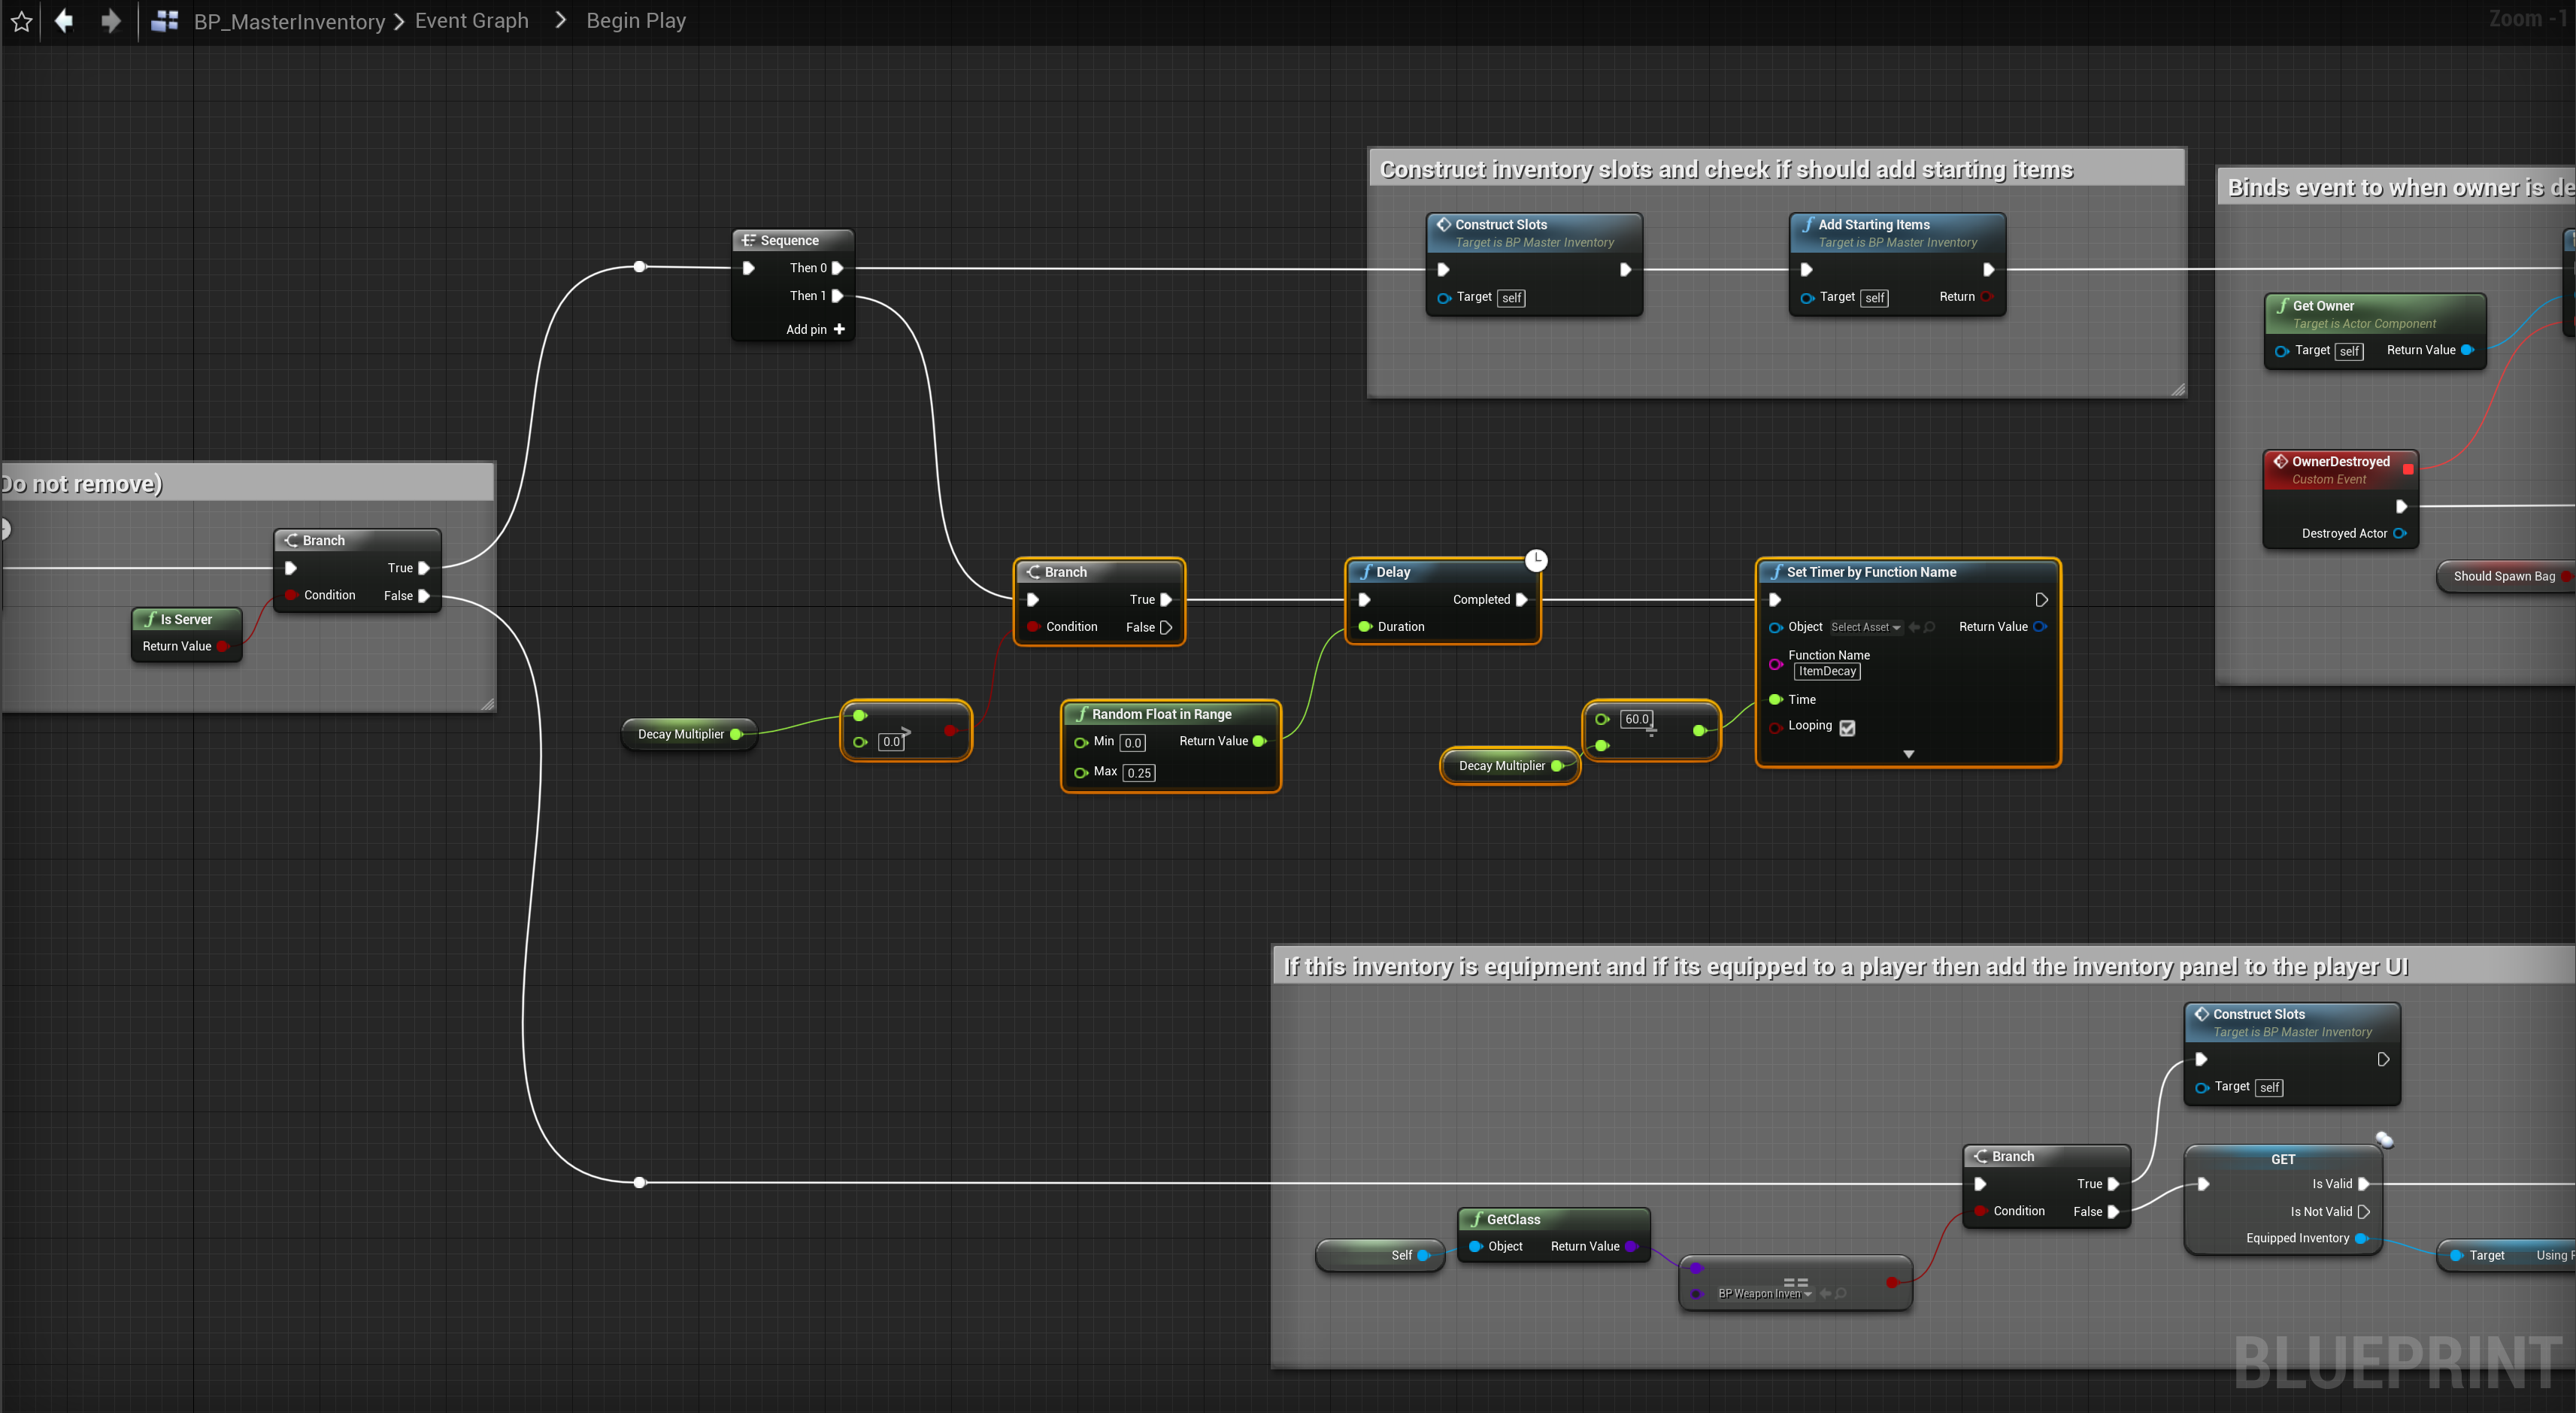The height and width of the screenshot is (1413, 2576).
Task: Open the BP Weapon Inven class dropdown
Action: tap(1765, 1293)
